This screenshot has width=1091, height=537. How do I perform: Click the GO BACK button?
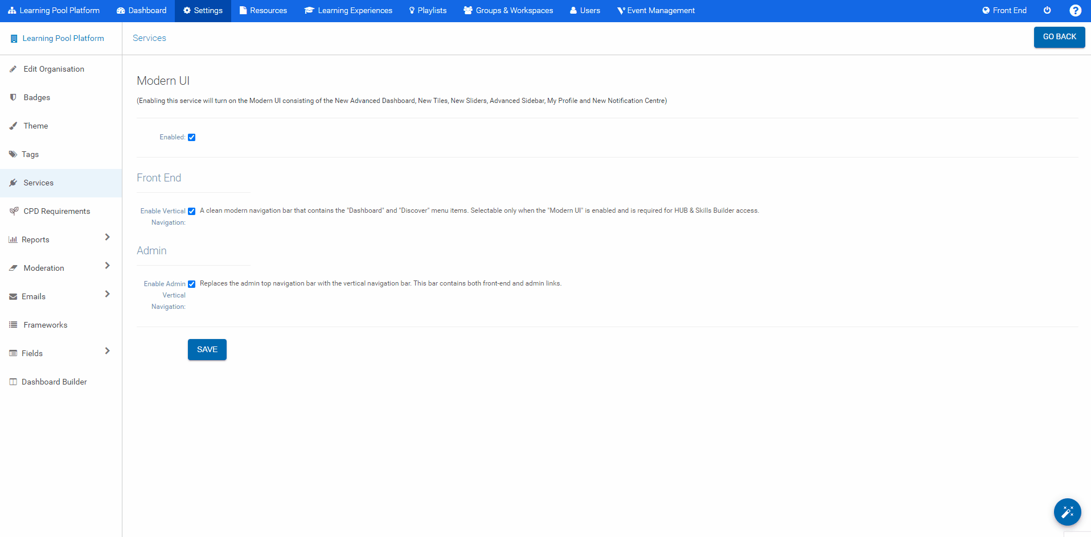tap(1059, 36)
